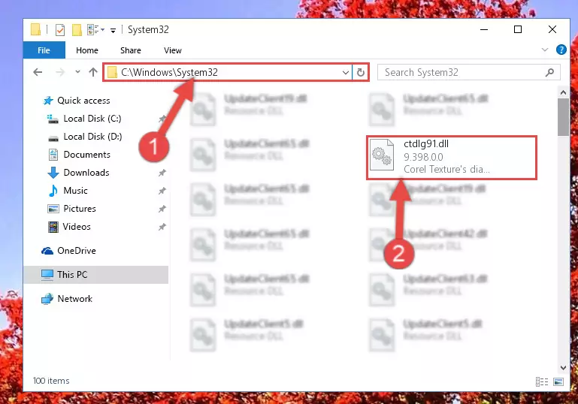The image size is (578, 404).
Task: Click the scrollbar down arrow
Action: coord(563,367)
